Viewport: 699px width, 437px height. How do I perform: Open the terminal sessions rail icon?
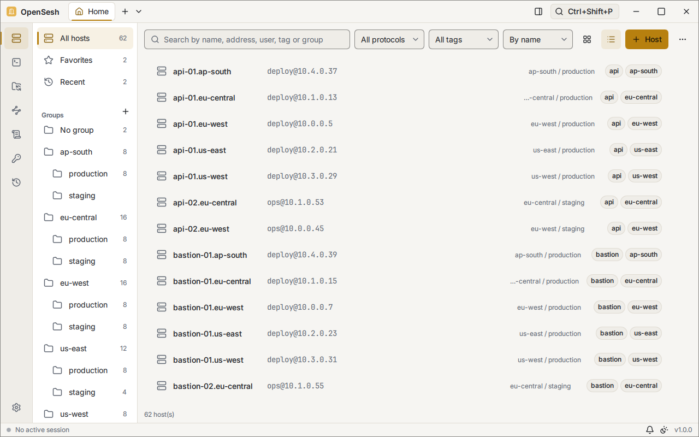click(16, 62)
